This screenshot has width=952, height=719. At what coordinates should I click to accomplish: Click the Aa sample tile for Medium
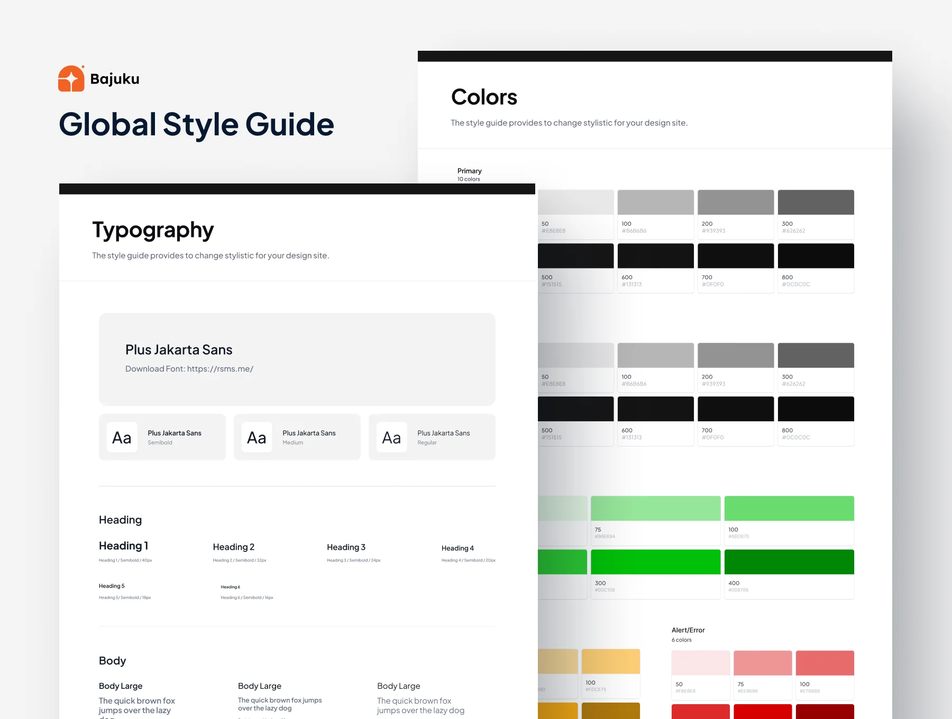[x=257, y=437]
